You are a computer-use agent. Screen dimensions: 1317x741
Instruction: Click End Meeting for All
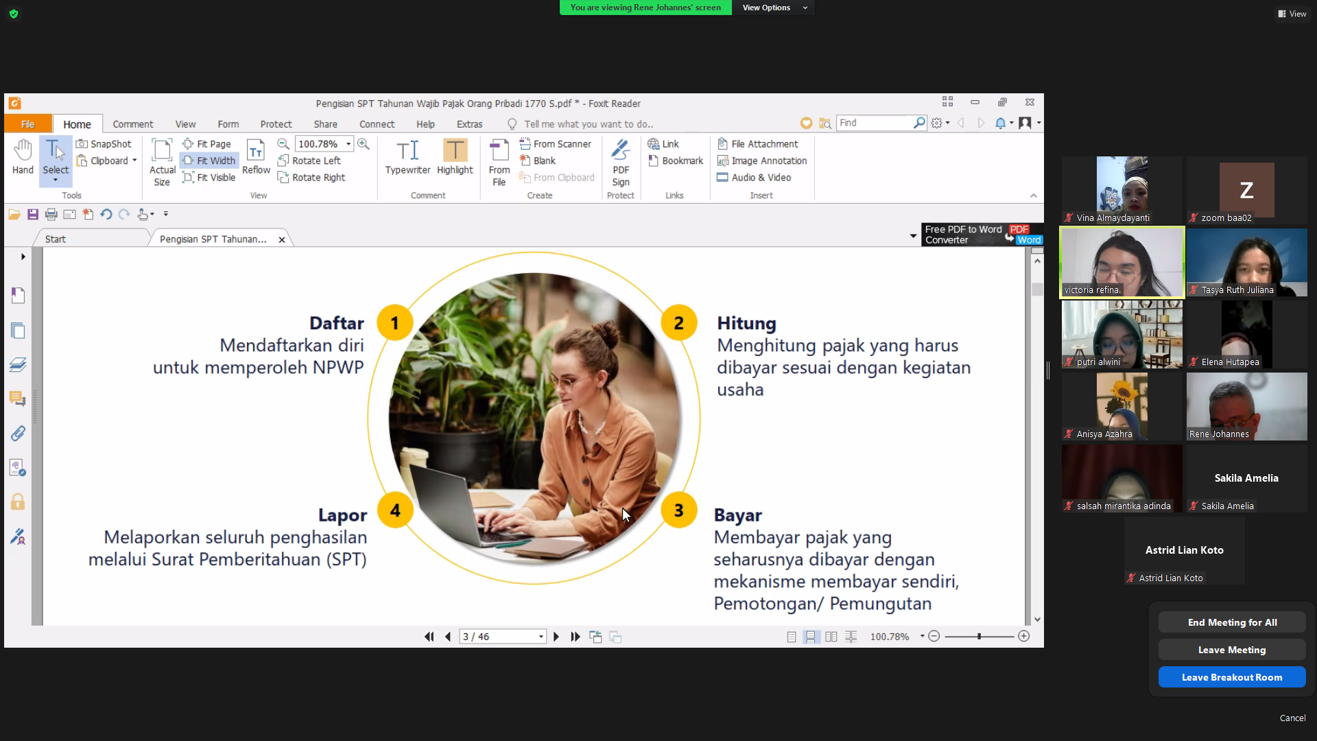click(1232, 622)
